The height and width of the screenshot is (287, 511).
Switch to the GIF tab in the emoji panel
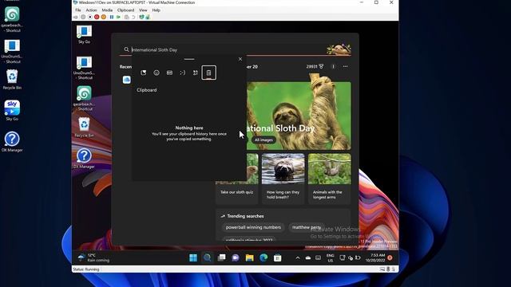click(169, 73)
